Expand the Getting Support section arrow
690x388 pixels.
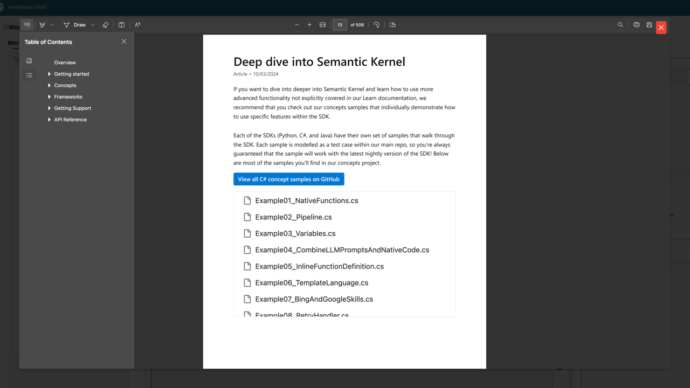point(49,108)
